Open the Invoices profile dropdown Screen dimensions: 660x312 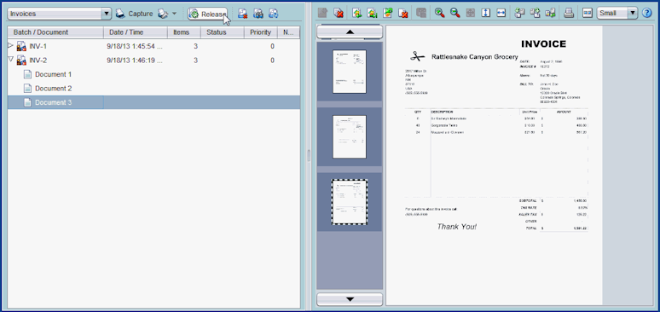(107, 14)
